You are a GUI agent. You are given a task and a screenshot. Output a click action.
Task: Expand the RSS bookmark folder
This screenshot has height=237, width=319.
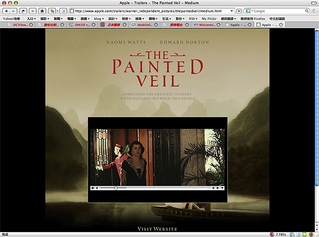pos(193,19)
